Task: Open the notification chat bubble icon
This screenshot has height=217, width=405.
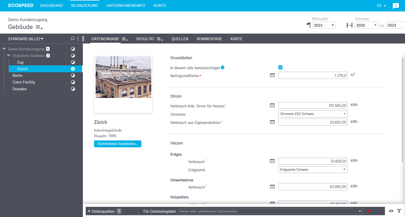Action: click(396, 6)
